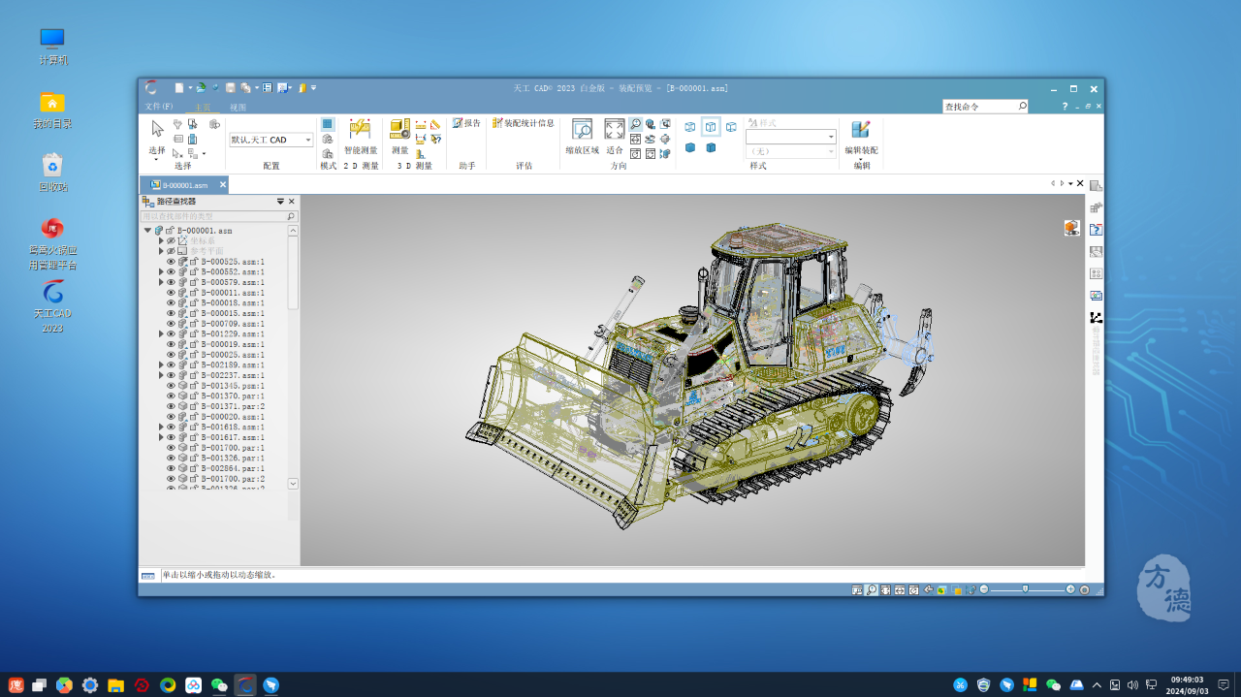Viewport: 1241px width, 697px height.
Task: Expand the 坐标系 tree node
Action: point(161,240)
